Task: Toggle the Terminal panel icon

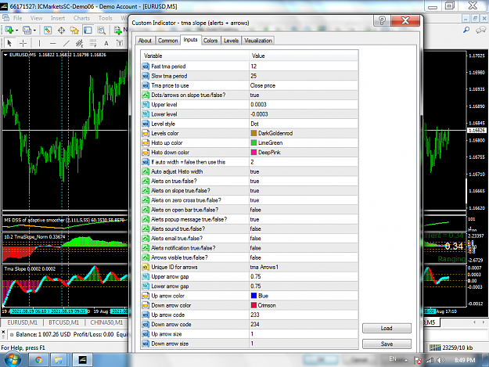Action: tap(88, 31)
